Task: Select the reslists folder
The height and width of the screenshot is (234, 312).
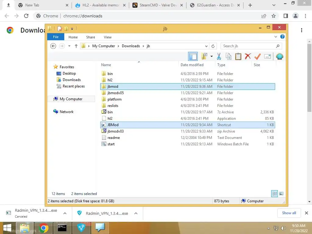Action: point(188,105)
